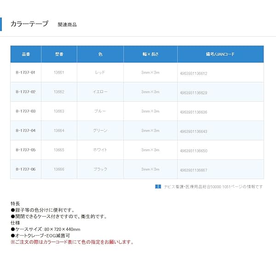Select product number 8-1737-06

[26, 169]
